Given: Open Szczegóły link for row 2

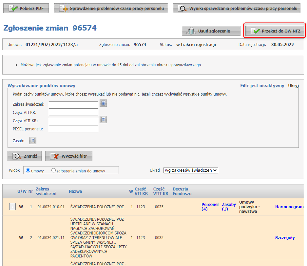Looking at the screenshot, I should pyautogui.click(x=285, y=238).
